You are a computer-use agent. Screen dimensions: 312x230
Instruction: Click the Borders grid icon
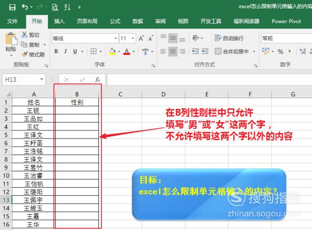94,51
